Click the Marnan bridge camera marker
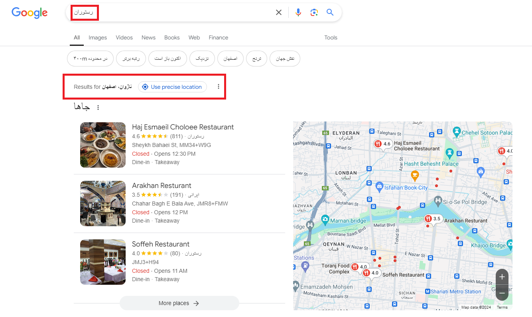532x317 pixels. pyautogui.click(x=325, y=219)
